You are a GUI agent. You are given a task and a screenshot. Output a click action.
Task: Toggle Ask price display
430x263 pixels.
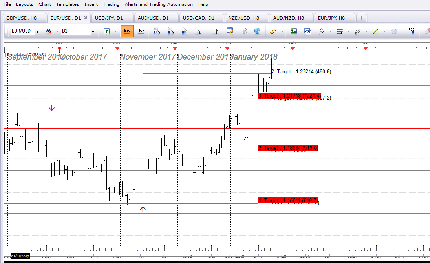pyautogui.click(x=141, y=31)
